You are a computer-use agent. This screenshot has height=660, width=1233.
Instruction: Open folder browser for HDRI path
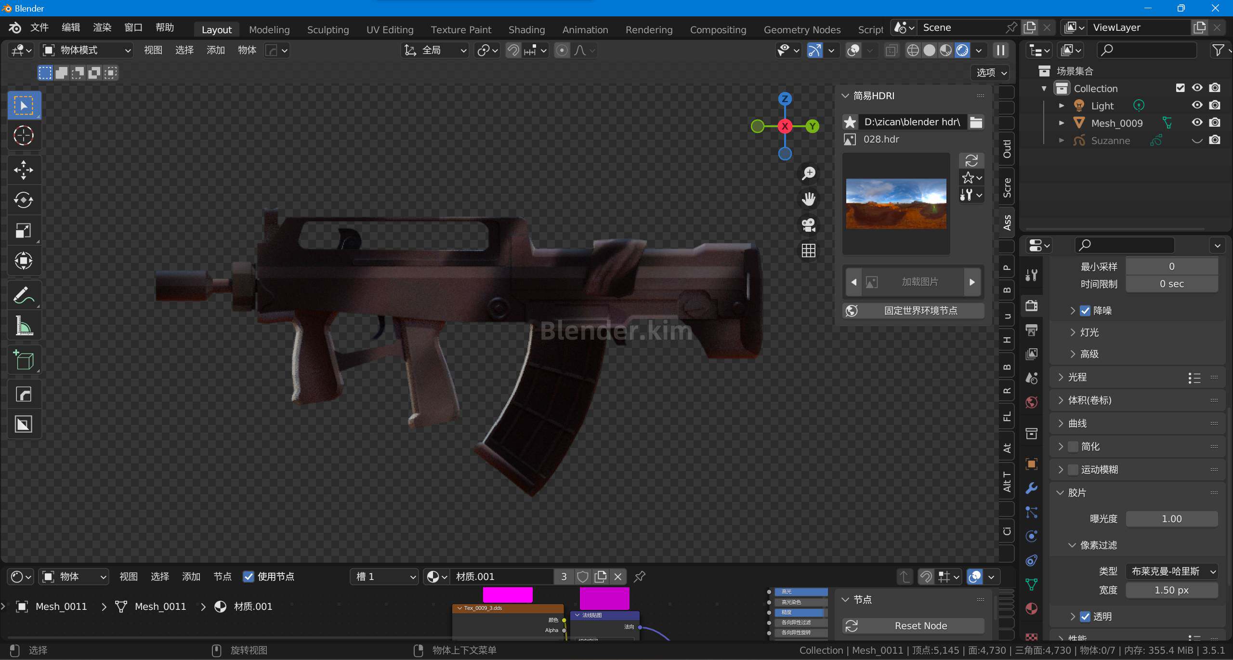click(976, 122)
